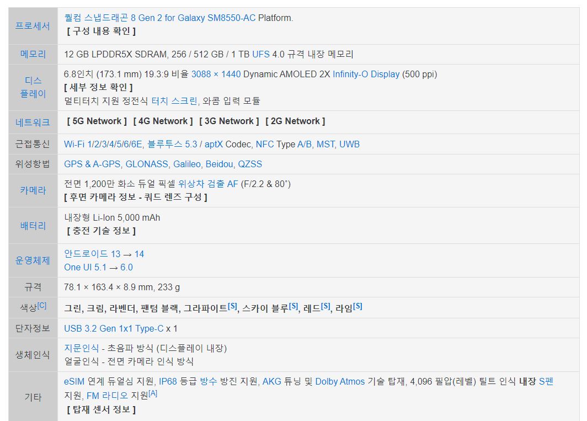Click the One UI 6.0 link

click(x=126, y=268)
